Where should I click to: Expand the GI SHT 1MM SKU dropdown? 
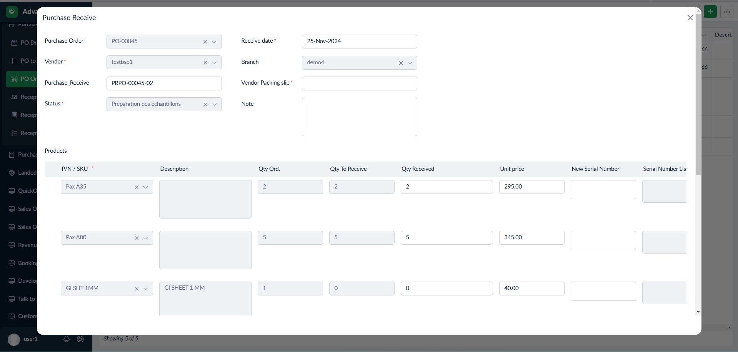[146, 289]
